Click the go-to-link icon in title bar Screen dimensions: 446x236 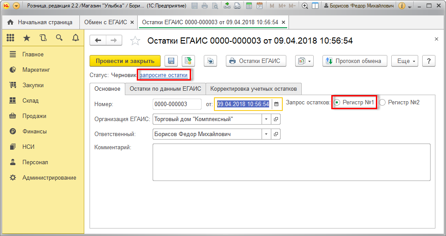(x=237, y=6)
